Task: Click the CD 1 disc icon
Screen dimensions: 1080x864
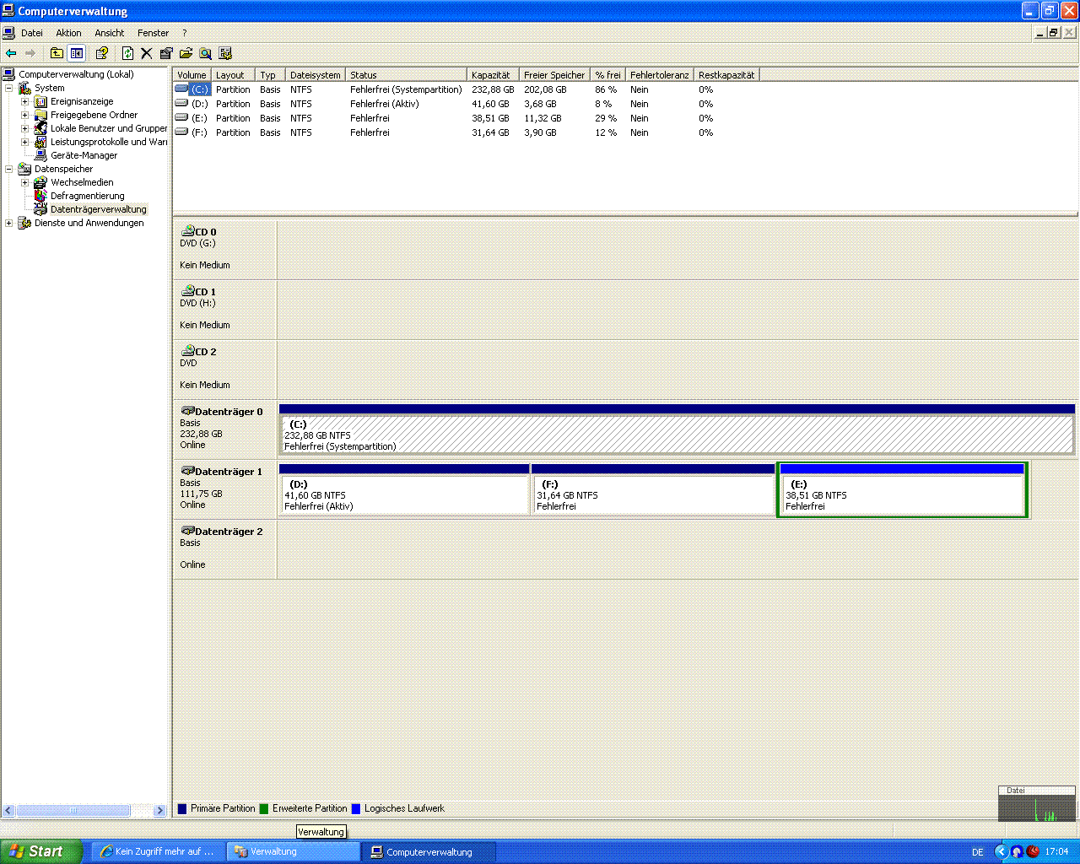Action: (x=188, y=290)
